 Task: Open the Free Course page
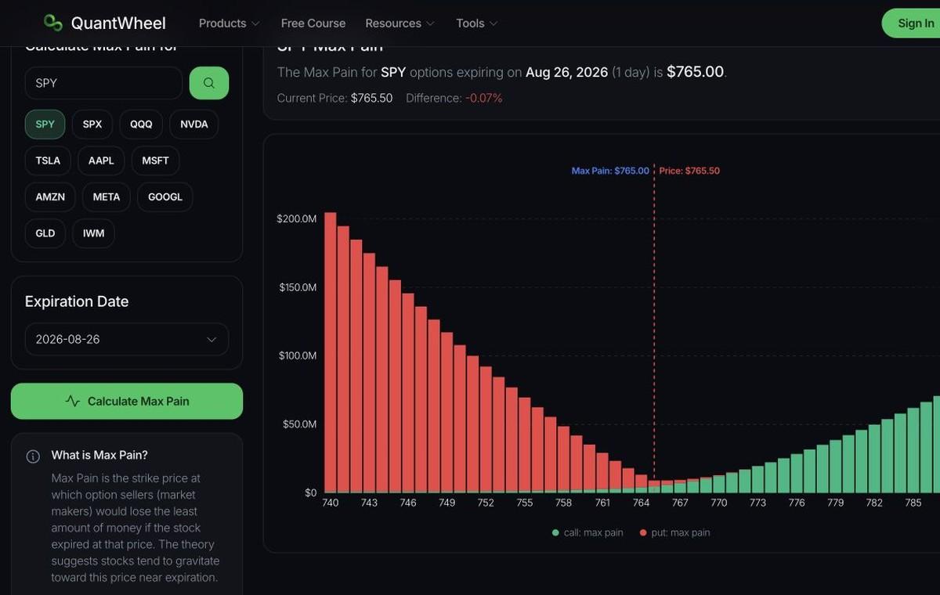click(x=313, y=23)
